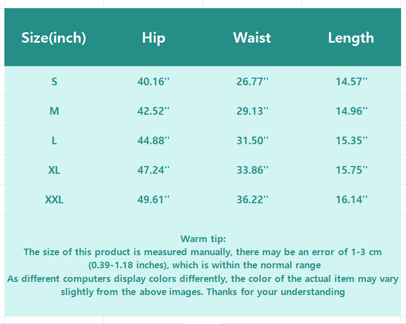Select the 47.24'' hip measurement
The image size is (406, 324).
tap(153, 170)
